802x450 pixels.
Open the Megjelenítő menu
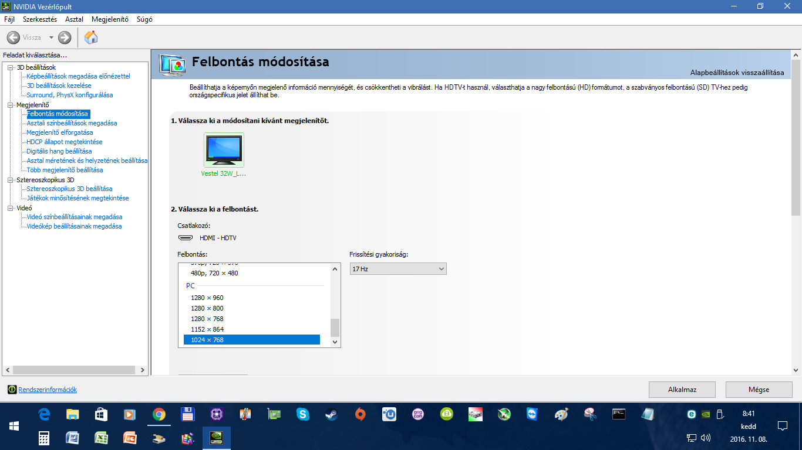(x=110, y=19)
